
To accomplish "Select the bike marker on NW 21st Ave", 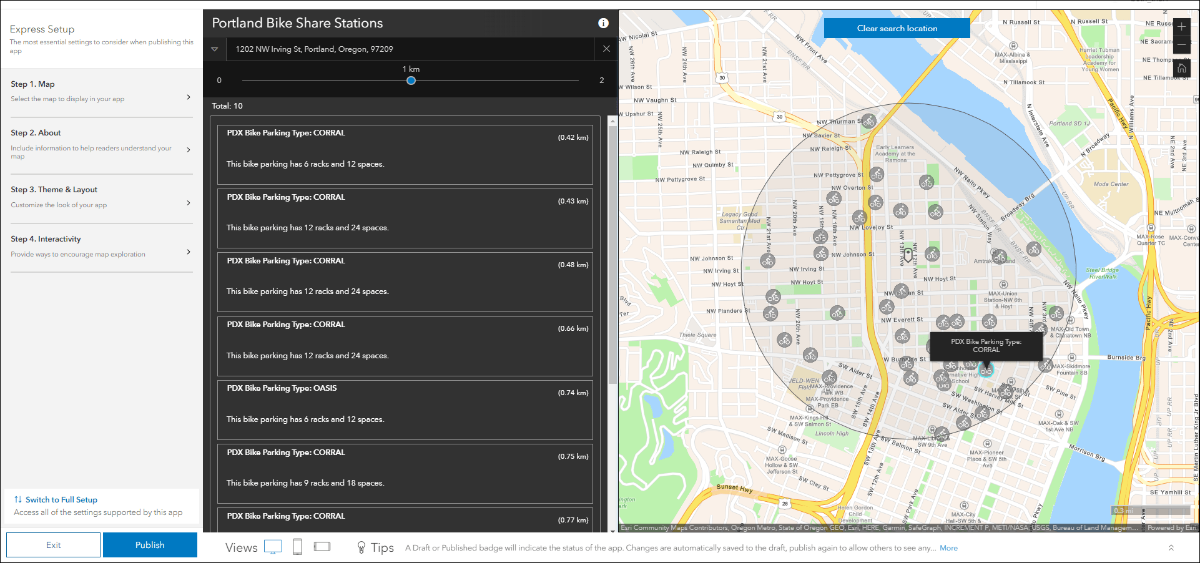I will 767,261.
